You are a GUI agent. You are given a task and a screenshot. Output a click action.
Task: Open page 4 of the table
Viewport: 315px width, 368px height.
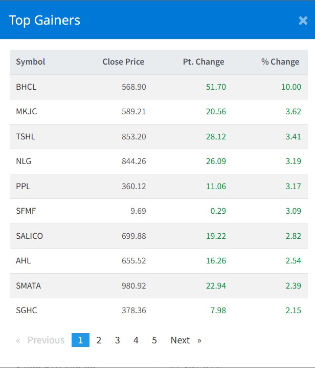tap(136, 340)
